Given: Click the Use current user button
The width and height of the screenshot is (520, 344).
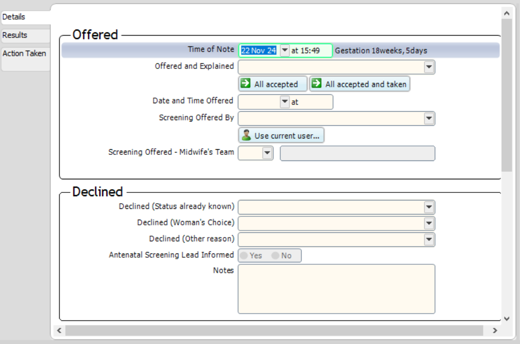Looking at the screenshot, I should click(x=281, y=136).
